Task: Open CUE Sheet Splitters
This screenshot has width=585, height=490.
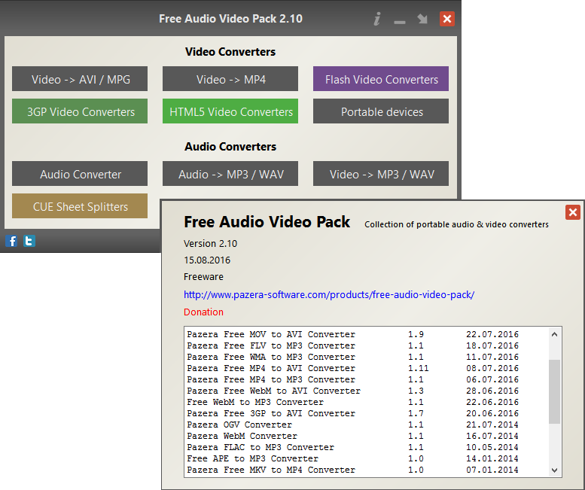Action: tap(80, 205)
